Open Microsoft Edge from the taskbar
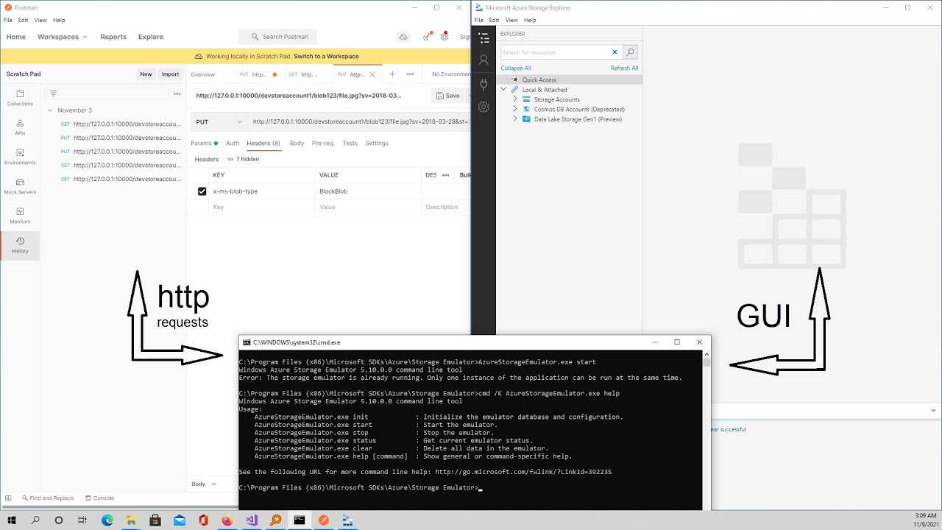Viewport: 942px width, 530px height. point(107,520)
